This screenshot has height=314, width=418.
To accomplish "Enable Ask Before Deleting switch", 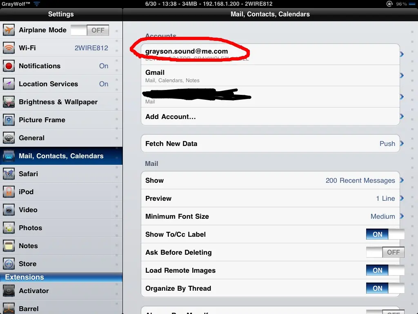I will pyautogui.click(x=385, y=252).
